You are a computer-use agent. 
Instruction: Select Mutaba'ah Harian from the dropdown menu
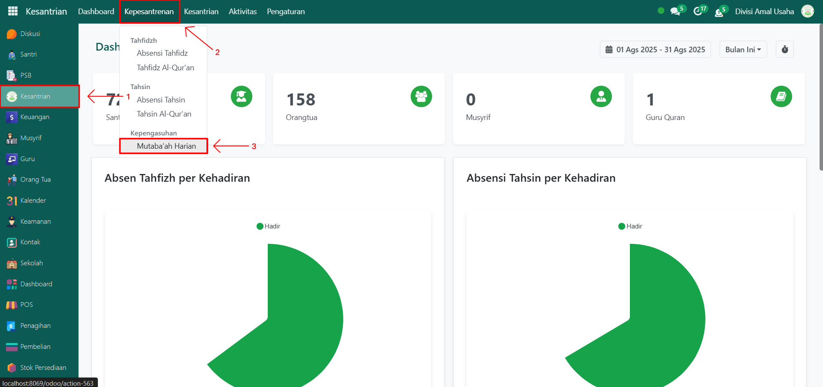point(166,146)
